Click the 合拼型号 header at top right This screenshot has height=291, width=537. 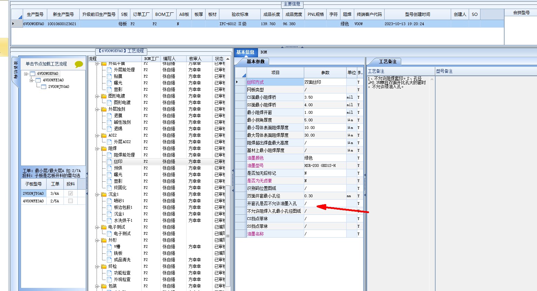521,12
